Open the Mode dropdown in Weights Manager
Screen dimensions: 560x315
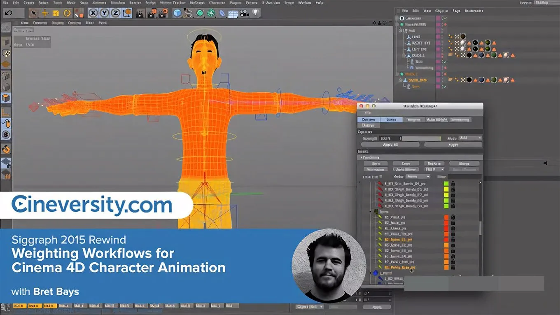click(470, 138)
